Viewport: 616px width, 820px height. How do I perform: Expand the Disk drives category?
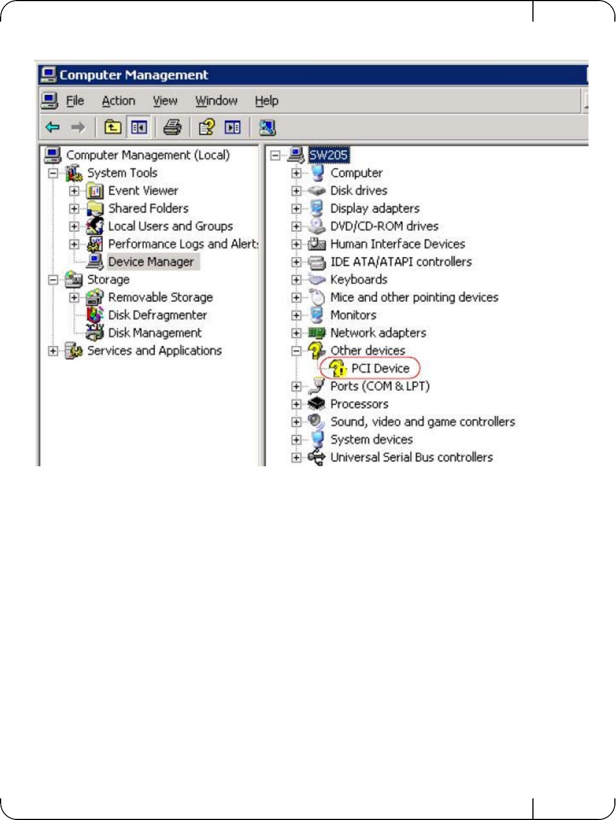(296, 191)
